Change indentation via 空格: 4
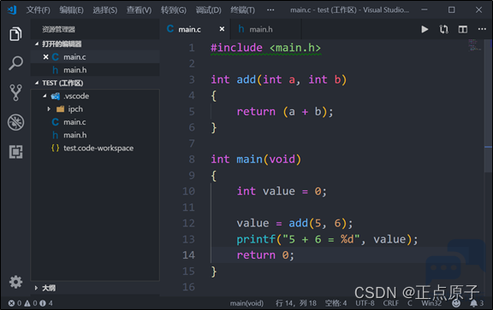The image size is (493, 310). click(336, 303)
